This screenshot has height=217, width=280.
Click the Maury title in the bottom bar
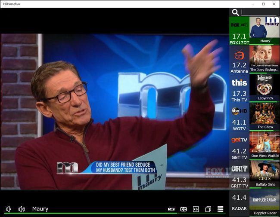(40, 209)
